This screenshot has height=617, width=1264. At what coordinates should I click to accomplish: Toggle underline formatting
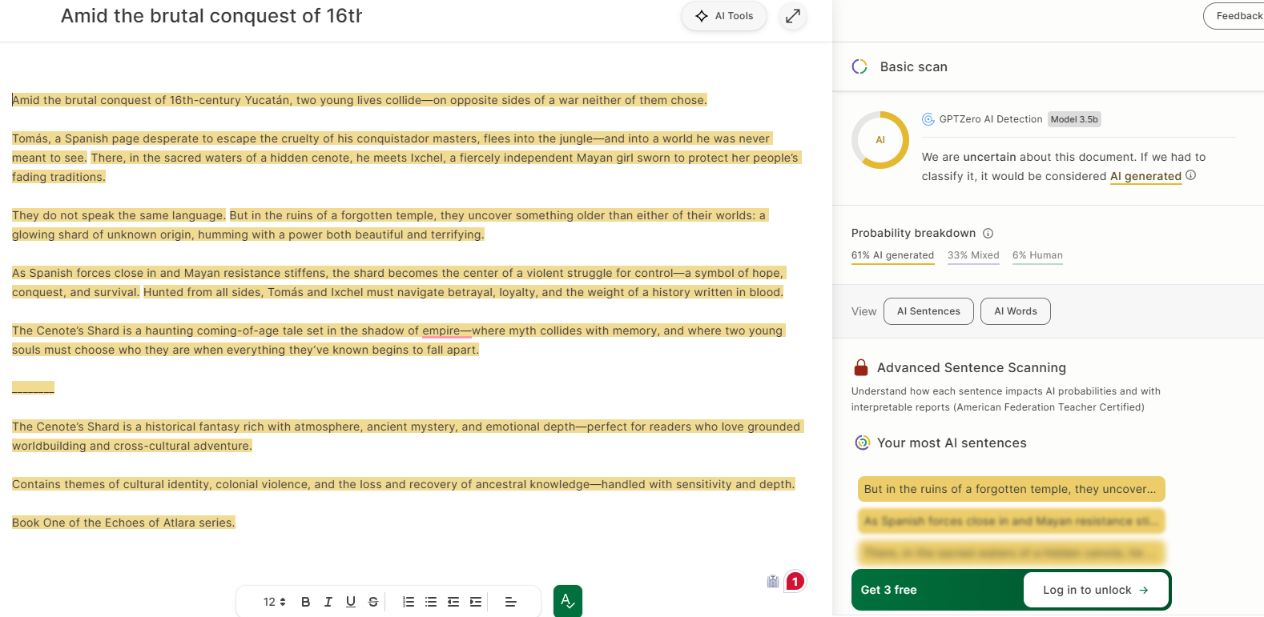pos(350,602)
